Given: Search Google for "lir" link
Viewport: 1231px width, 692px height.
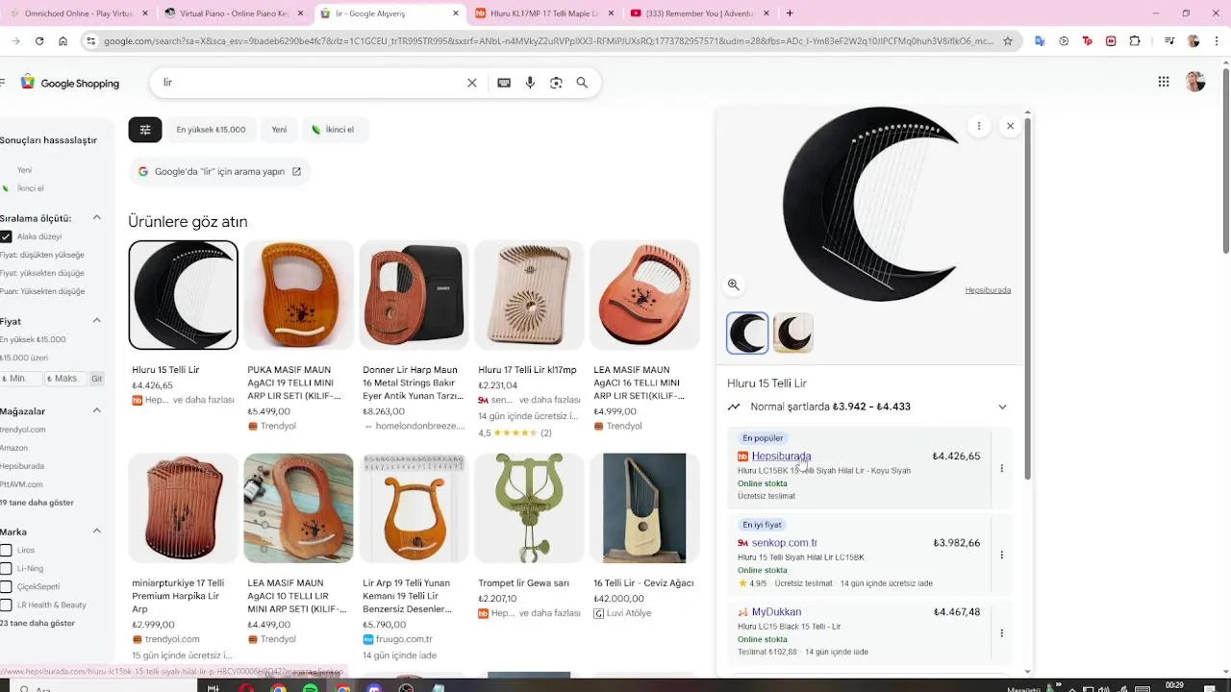Looking at the screenshot, I should [x=220, y=172].
